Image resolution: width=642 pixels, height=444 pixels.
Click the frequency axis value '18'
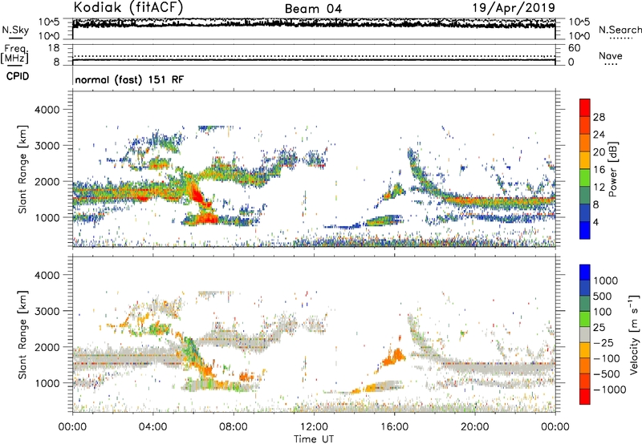coord(54,48)
